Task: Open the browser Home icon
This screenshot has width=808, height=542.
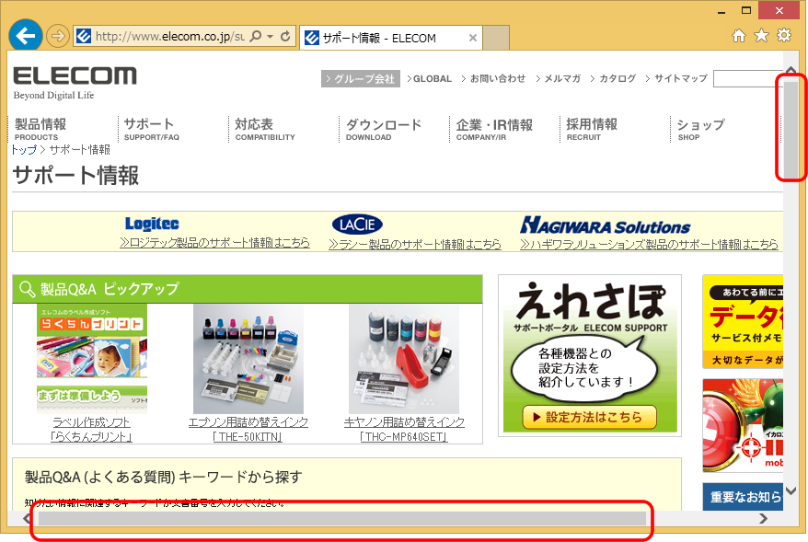Action: pyautogui.click(x=739, y=36)
